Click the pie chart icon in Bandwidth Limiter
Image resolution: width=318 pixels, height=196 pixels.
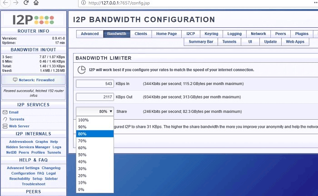tap(81, 70)
